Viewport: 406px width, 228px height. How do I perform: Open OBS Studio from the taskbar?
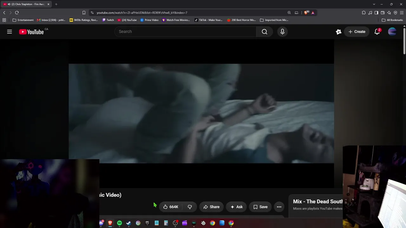point(175,223)
